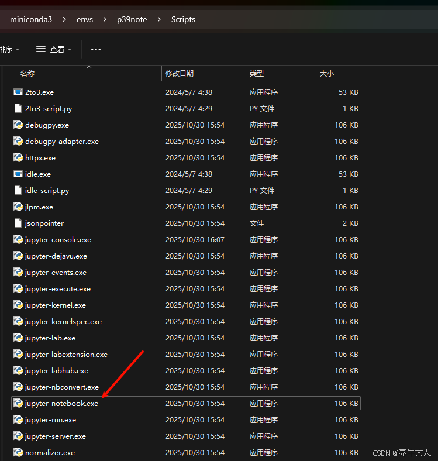Viewport: 438px width, 461px height.
Task: Select file name jupyter-notebook.exe
Action: click(x=61, y=404)
